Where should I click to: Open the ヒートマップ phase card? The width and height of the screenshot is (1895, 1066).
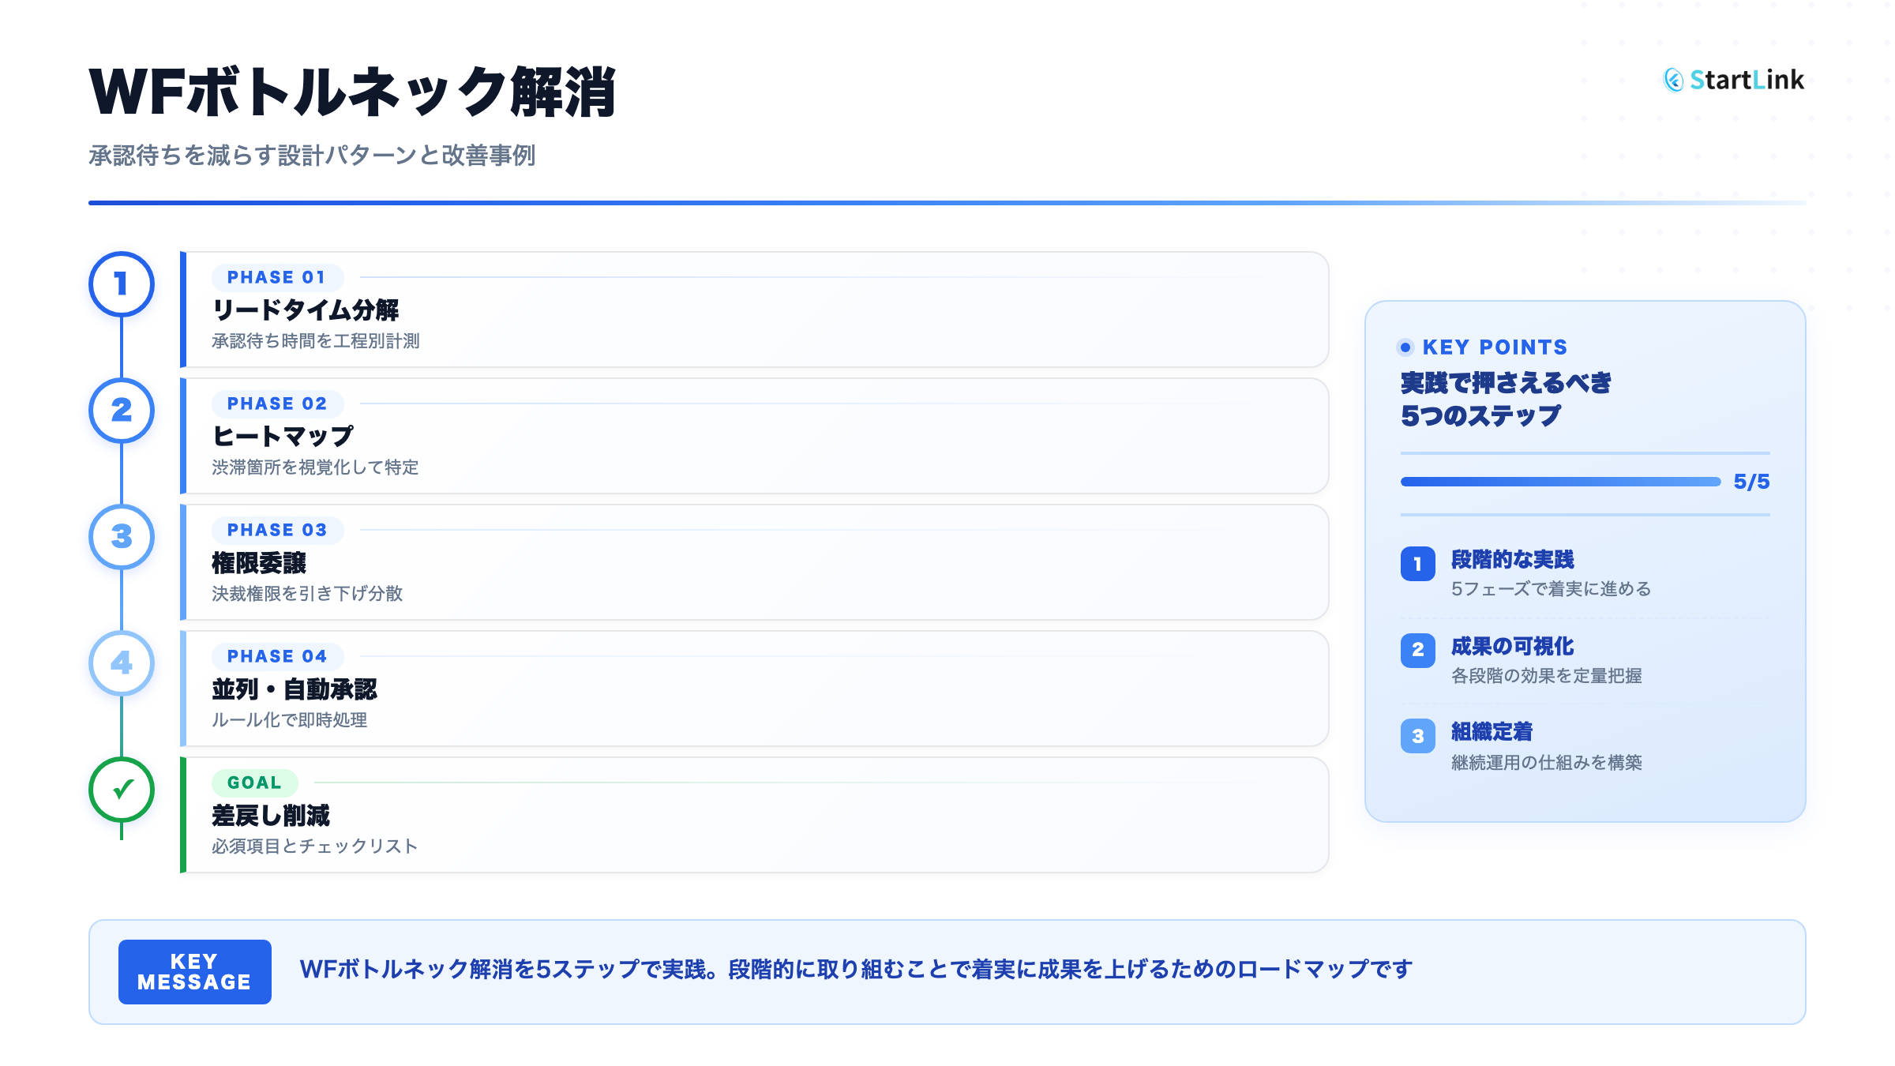click(754, 436)
